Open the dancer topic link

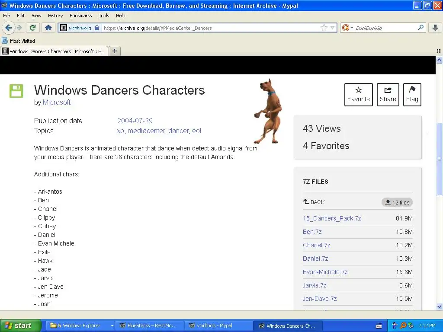coord(179,131)
